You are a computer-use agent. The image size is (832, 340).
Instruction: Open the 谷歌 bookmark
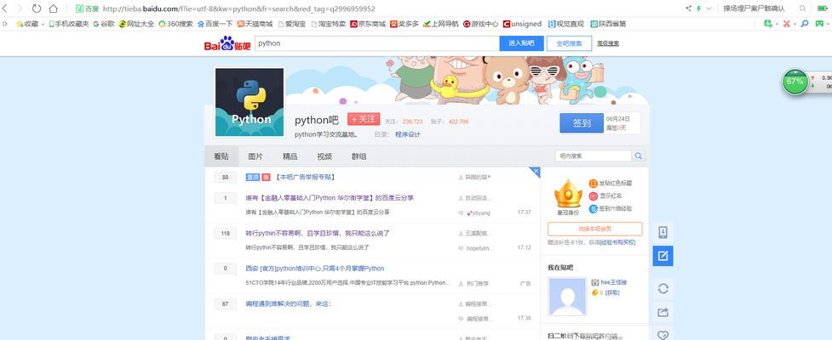point(104,24)
